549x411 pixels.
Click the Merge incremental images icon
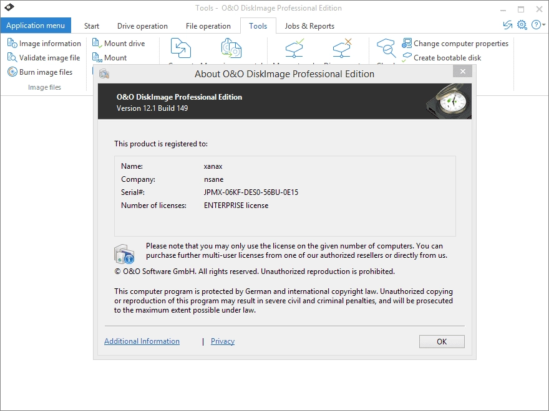click(231, 48)
